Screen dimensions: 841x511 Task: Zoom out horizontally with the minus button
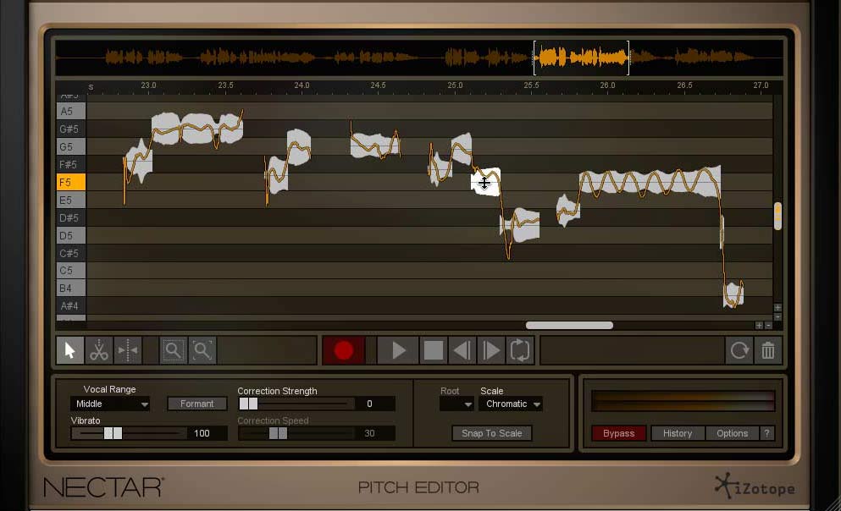[x=768, y=325]
